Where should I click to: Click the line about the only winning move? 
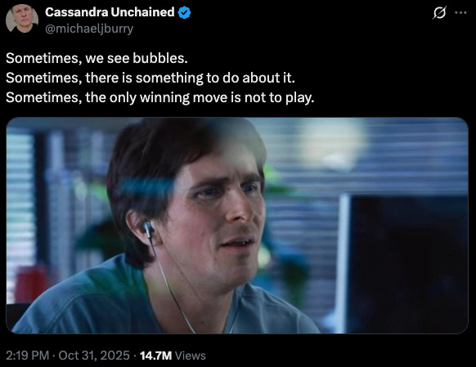point(160,97)
